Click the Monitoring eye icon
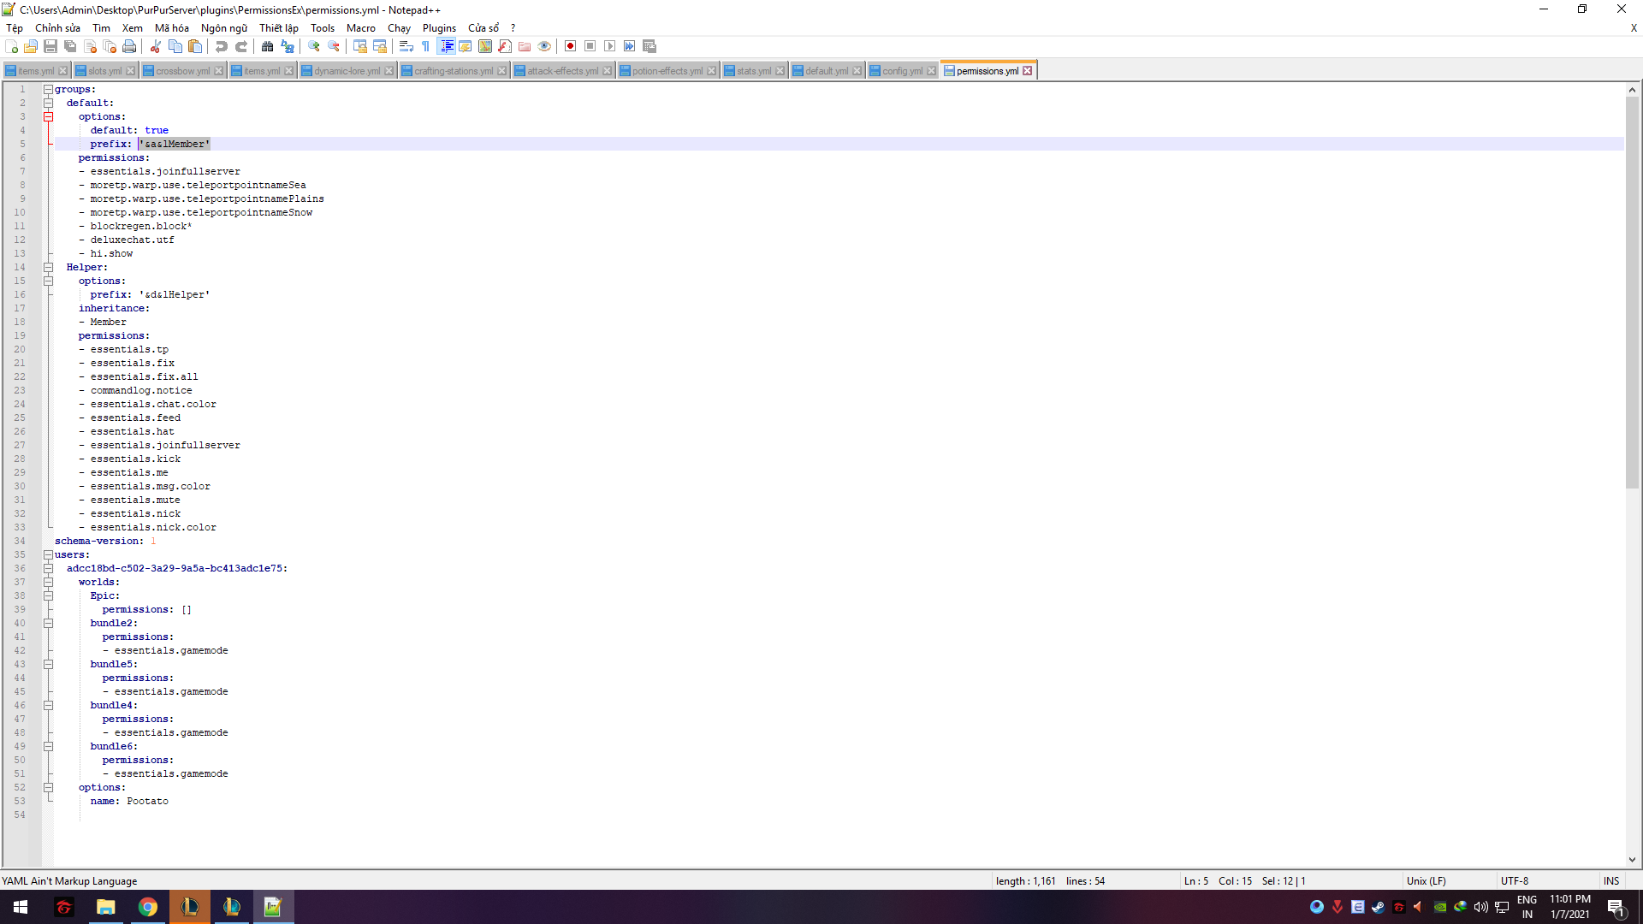Image resolution: width=1643 pixels, height=924 pixels. [x=544, y=46]
